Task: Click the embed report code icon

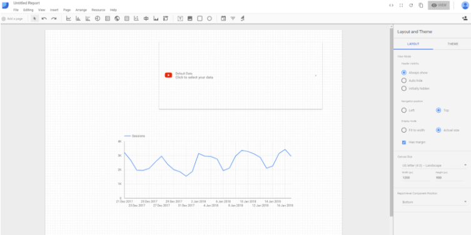Action: click(x=391, y=6)
